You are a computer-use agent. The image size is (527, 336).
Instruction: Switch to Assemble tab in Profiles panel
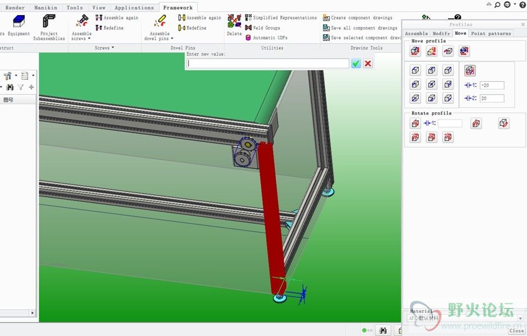[417, 33]
